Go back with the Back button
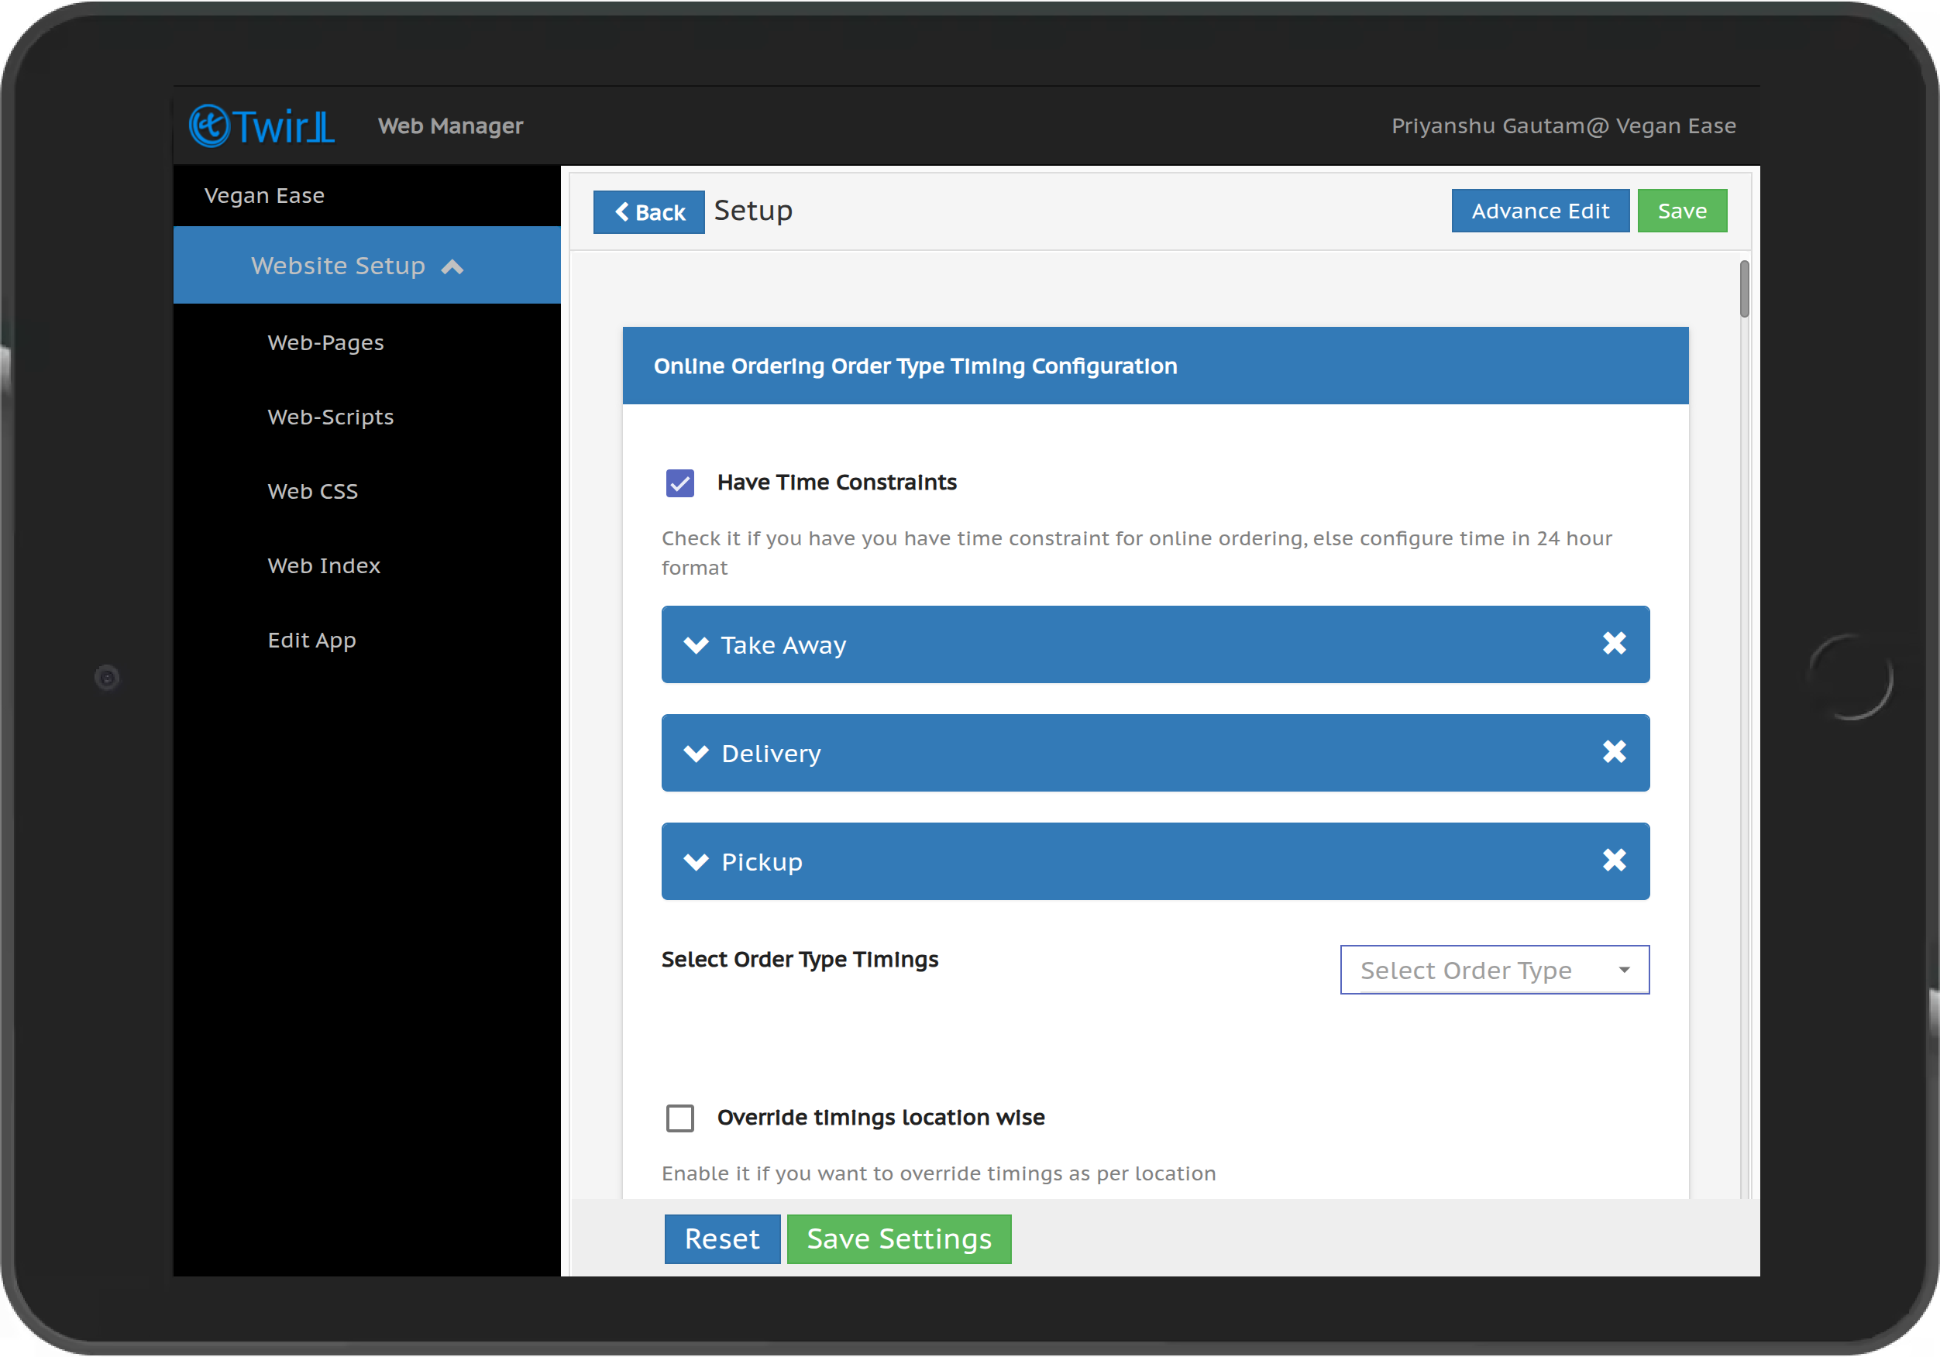The image size is (1940, 1357). [648, 212]
